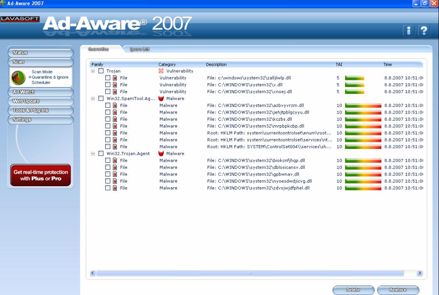Check the Win32.Trojan.Agent family checkbox
The width and height of the screenshot is (439, 295).
coord(101,154)
